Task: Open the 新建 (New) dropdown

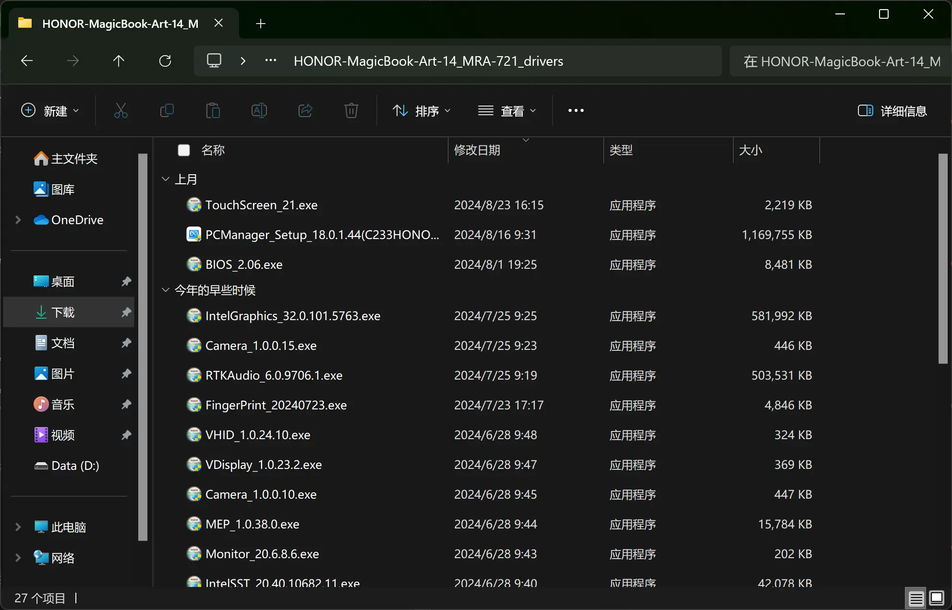Action: click(x=50, y=111)
